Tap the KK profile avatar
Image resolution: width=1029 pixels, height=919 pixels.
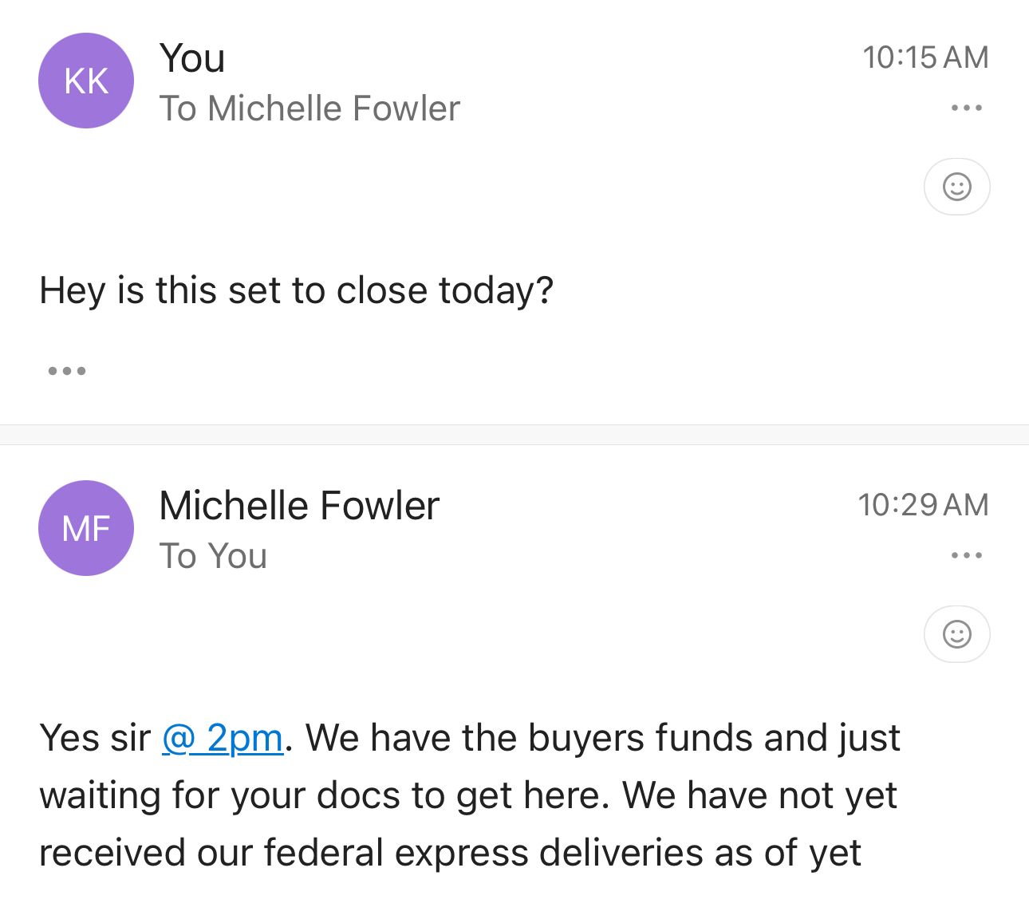86,81
